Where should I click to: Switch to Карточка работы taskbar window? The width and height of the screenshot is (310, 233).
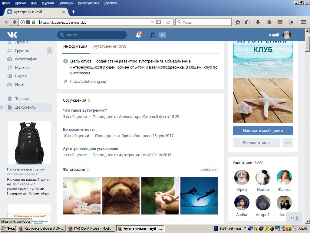(x=41, y=228)
